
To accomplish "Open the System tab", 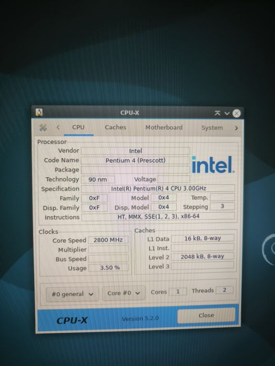I will (212, 128).
